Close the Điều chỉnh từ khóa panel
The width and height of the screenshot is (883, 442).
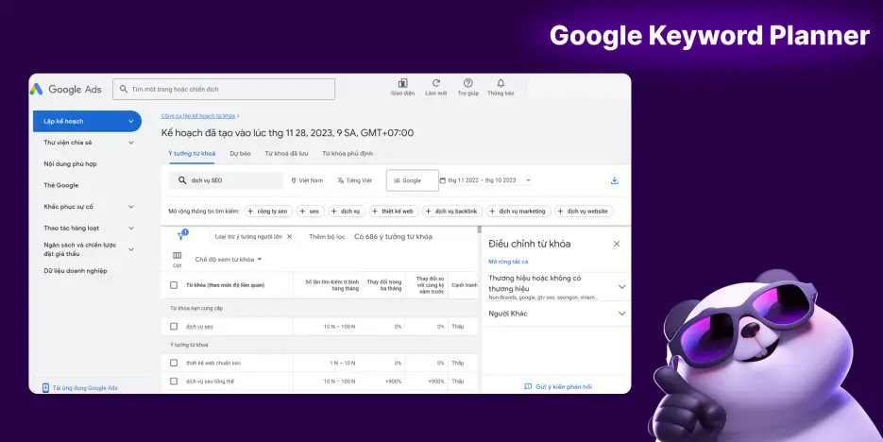(x=617, y=244)
